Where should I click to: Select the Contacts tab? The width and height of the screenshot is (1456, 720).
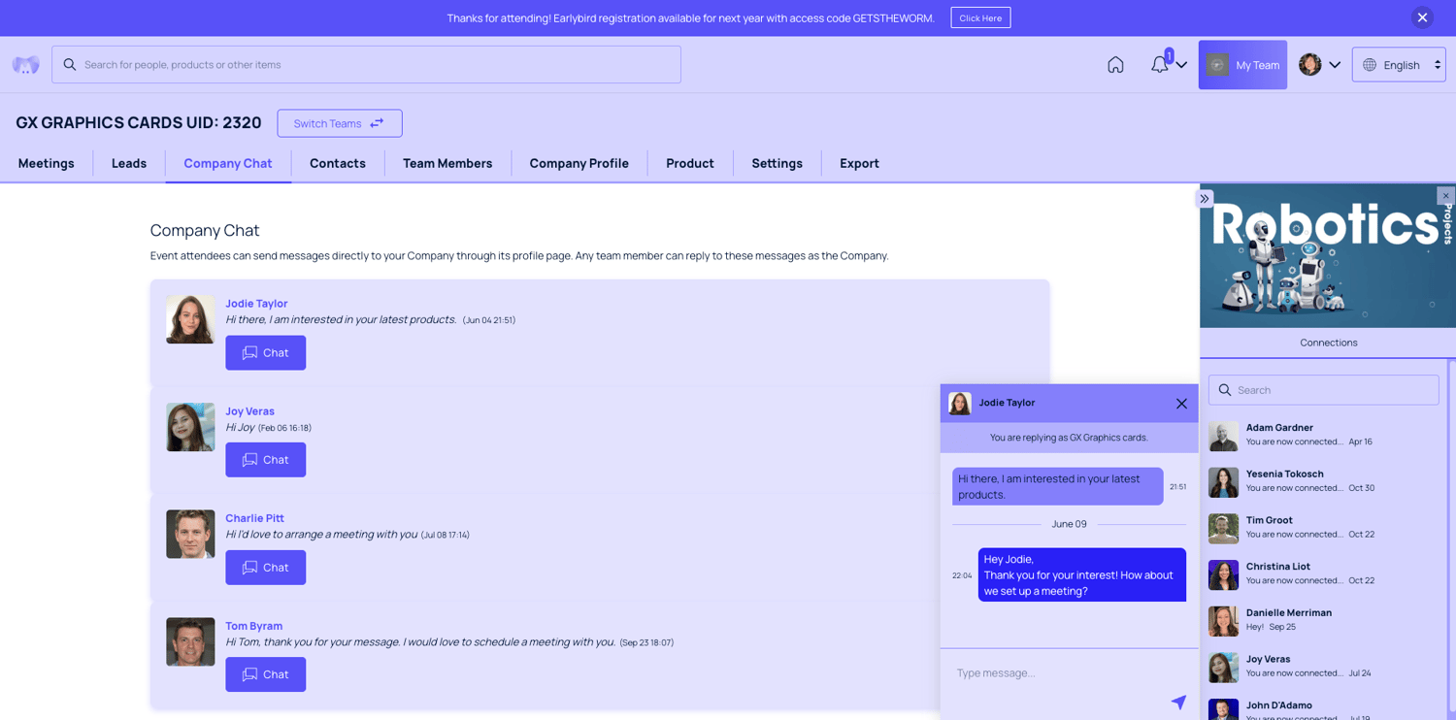click(x=338, y=163)
